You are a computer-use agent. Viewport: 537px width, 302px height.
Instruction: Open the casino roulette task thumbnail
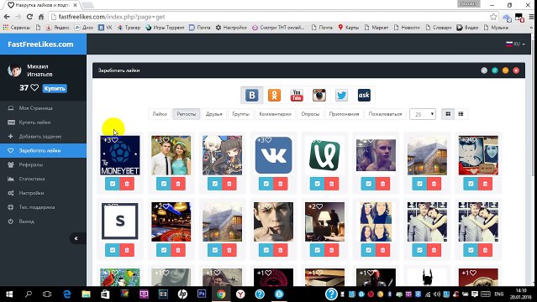click(171, 221)
